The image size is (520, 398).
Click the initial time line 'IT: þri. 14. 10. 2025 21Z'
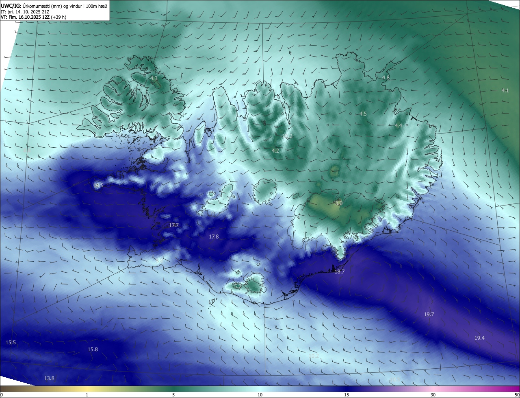click(x=25, y=11)
